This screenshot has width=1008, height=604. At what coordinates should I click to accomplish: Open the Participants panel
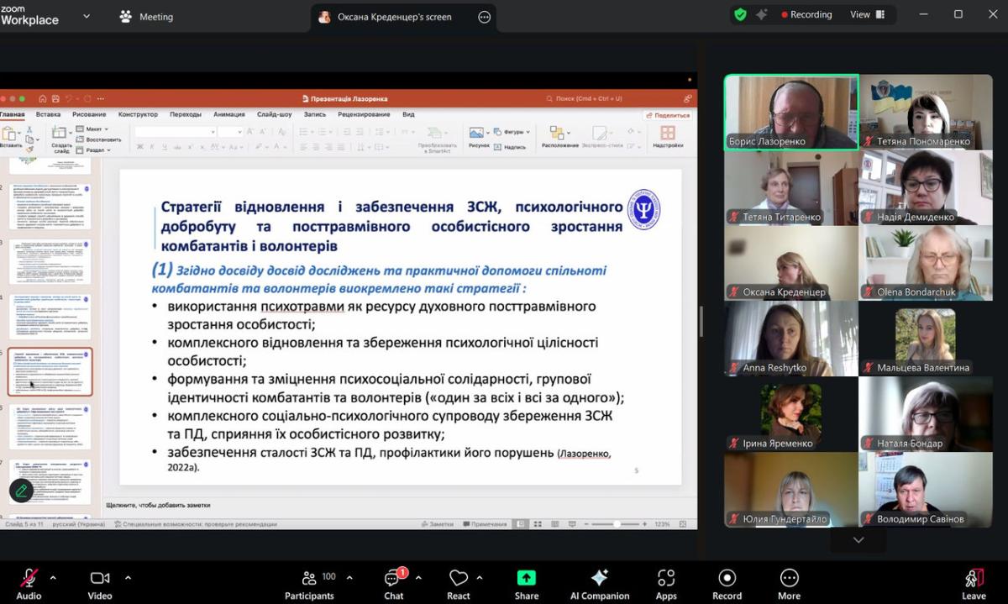click(x=310, y=578)
